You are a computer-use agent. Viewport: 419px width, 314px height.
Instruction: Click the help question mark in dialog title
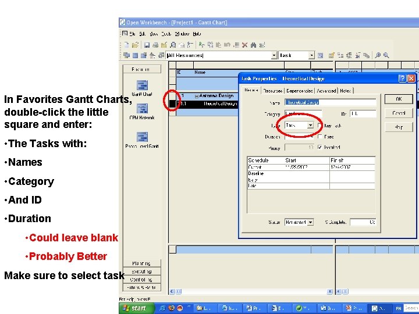[x=402, y=78]
